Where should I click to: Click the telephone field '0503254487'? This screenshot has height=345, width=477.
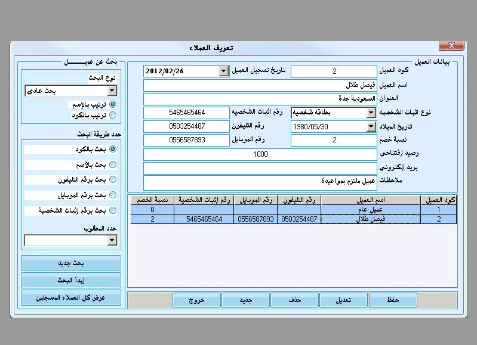pyautogui.click(x=186, y=126)
